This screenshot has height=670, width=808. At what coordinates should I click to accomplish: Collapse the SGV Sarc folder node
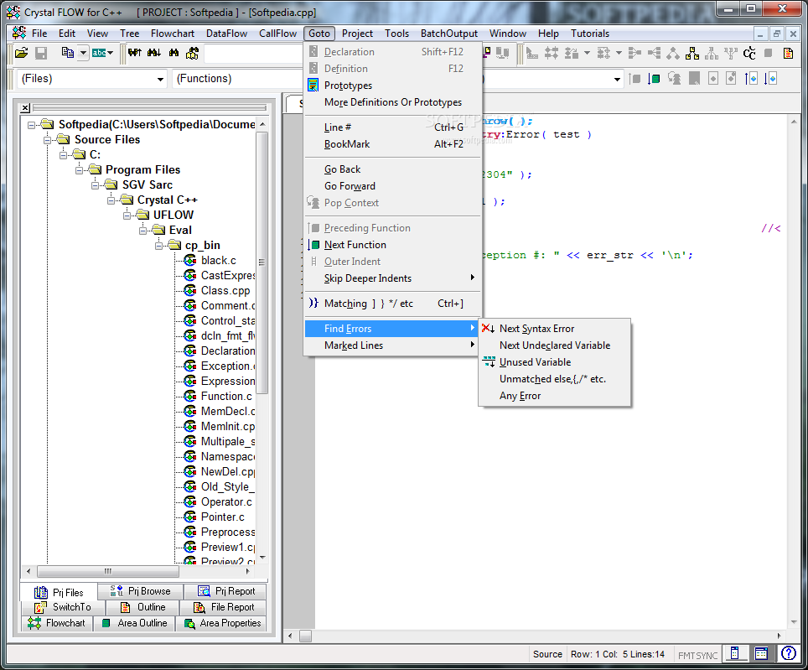pyautogui.click(x=96, y=185)
